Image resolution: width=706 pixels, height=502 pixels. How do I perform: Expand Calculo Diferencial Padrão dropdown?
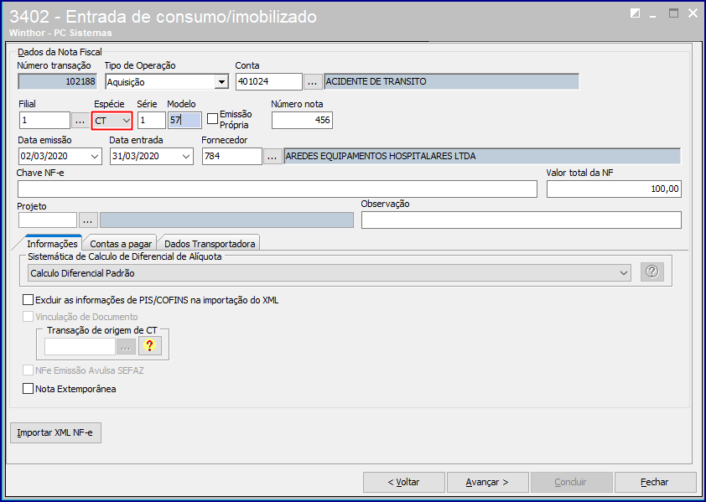[x=624, y=273]
